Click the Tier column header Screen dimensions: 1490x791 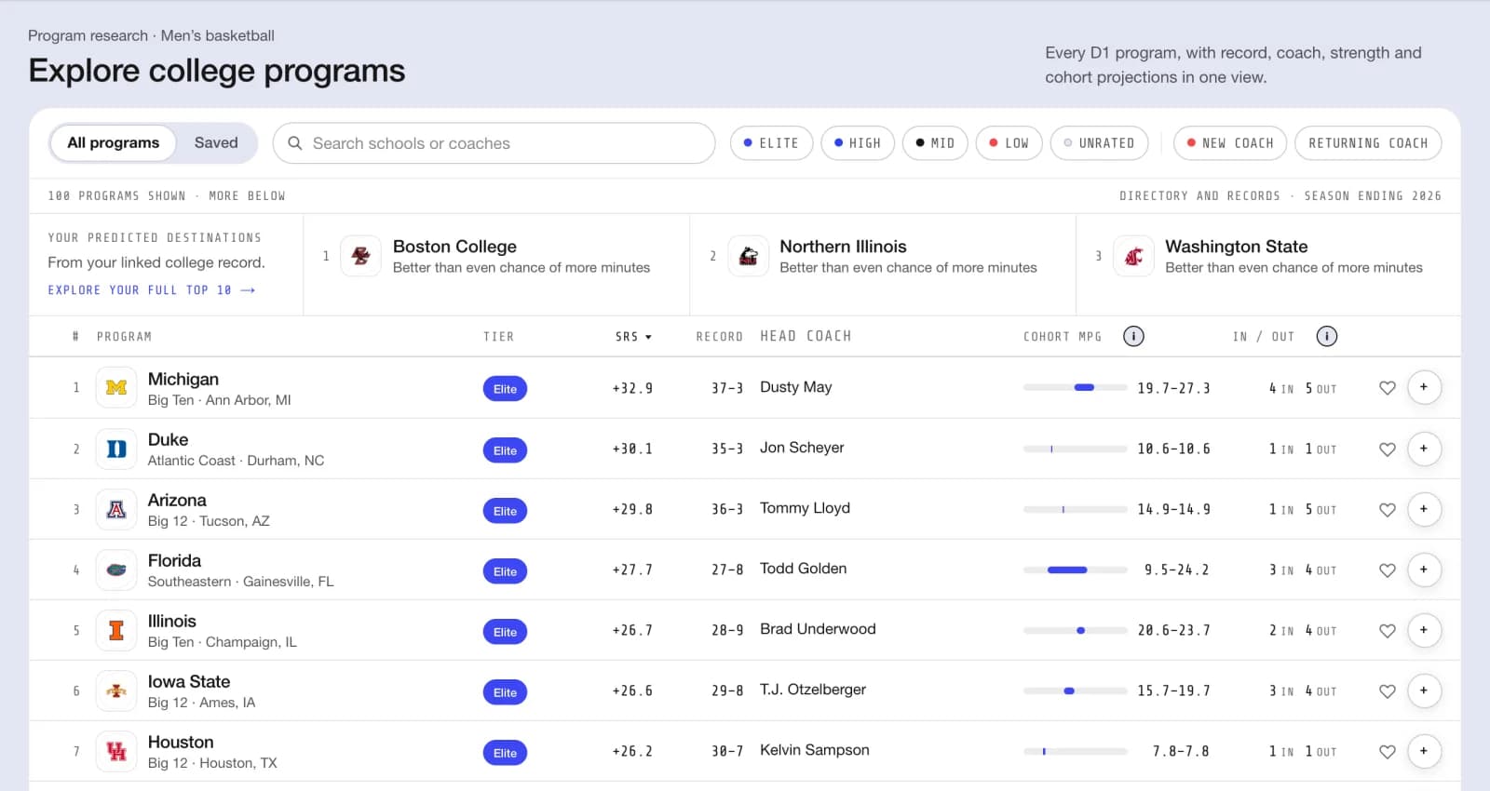click(x=498, y=337)
